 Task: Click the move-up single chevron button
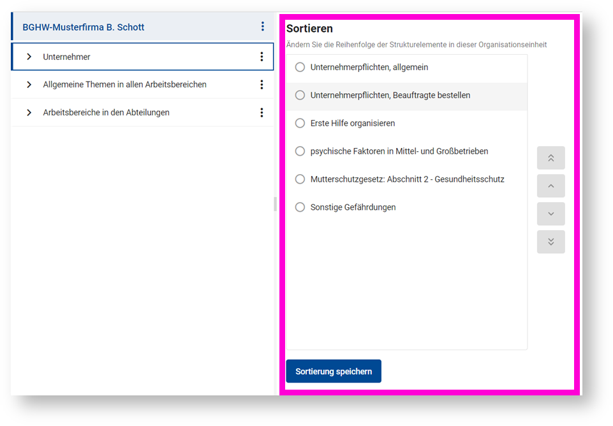pos(550,186)
